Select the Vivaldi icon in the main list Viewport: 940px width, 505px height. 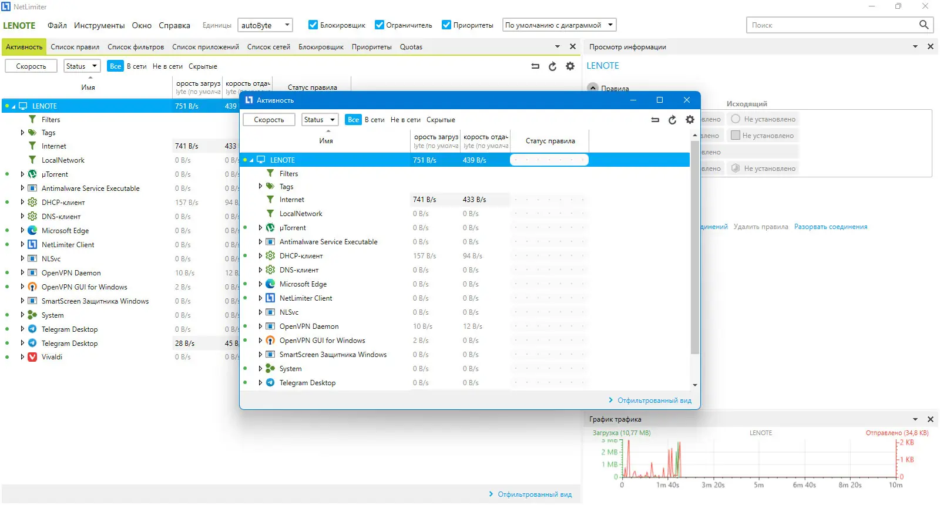point(32,357)
